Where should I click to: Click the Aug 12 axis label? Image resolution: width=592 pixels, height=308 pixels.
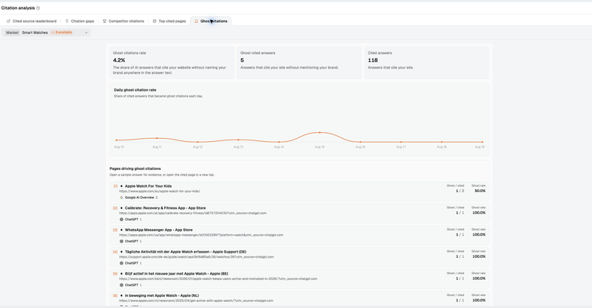198,147
